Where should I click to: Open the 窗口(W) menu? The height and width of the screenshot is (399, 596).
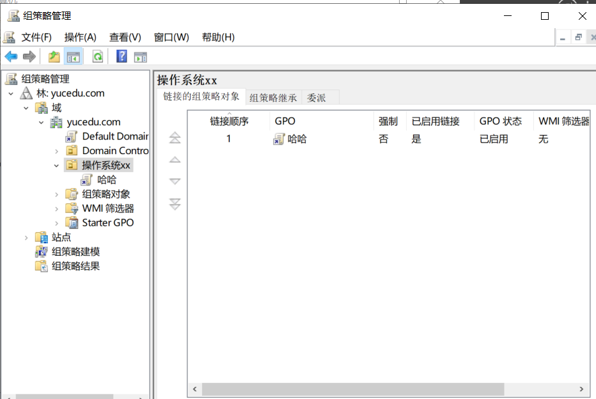coord(171,37)
